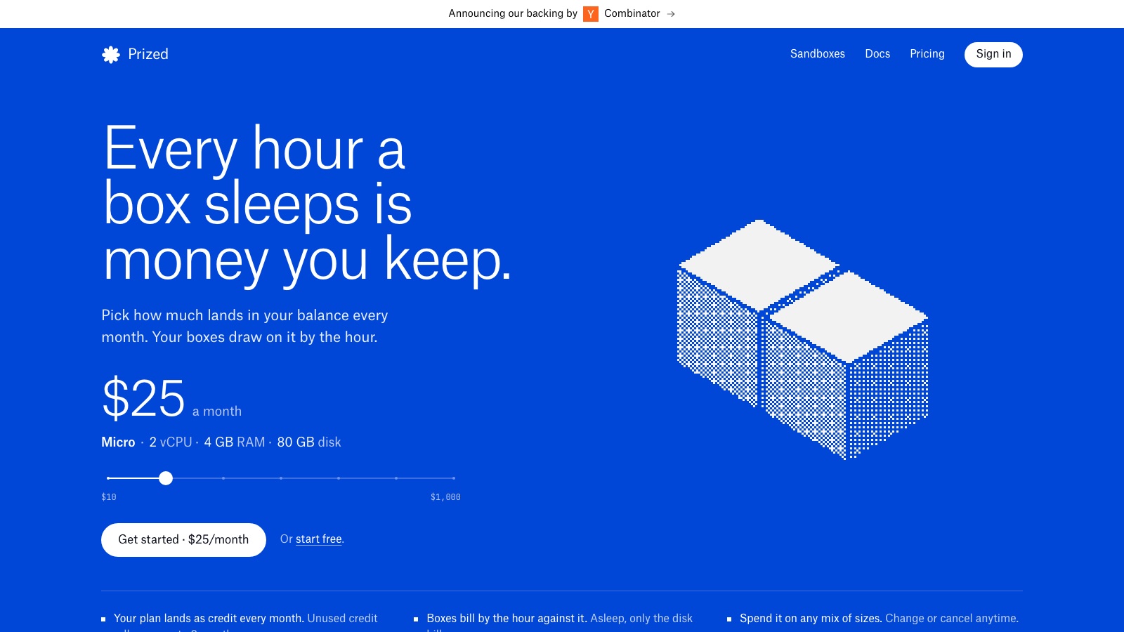Click Spend it on any mix text
1124x632 pixels.
[x=811, y=619]
